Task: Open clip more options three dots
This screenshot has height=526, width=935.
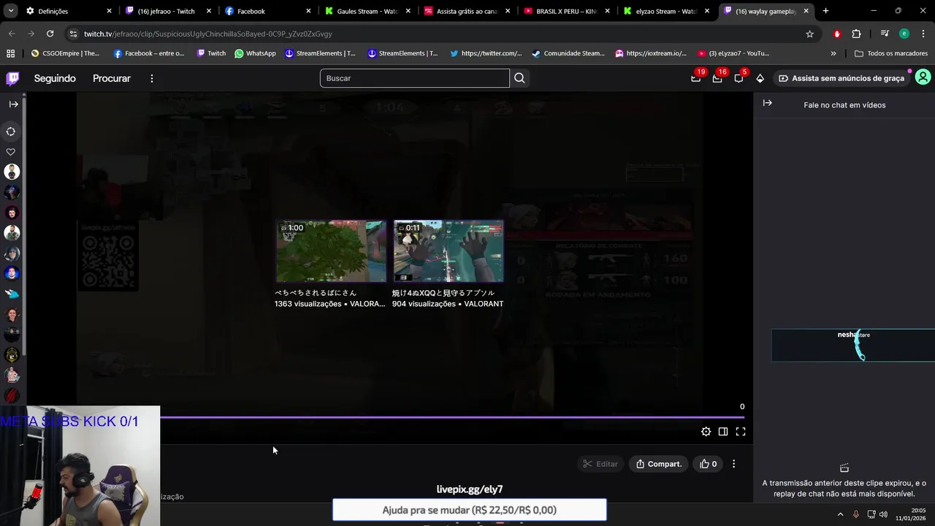Action: click(x=733, y=464)
